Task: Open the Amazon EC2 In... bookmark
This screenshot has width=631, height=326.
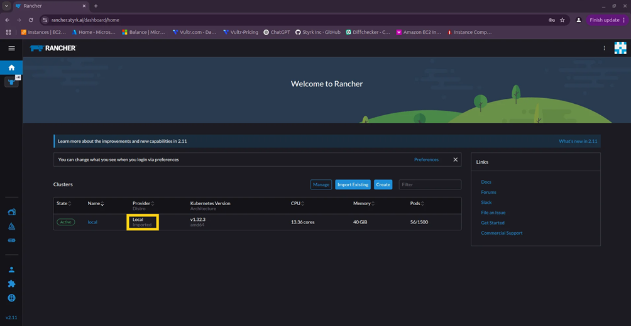Action: click(419, 32)
